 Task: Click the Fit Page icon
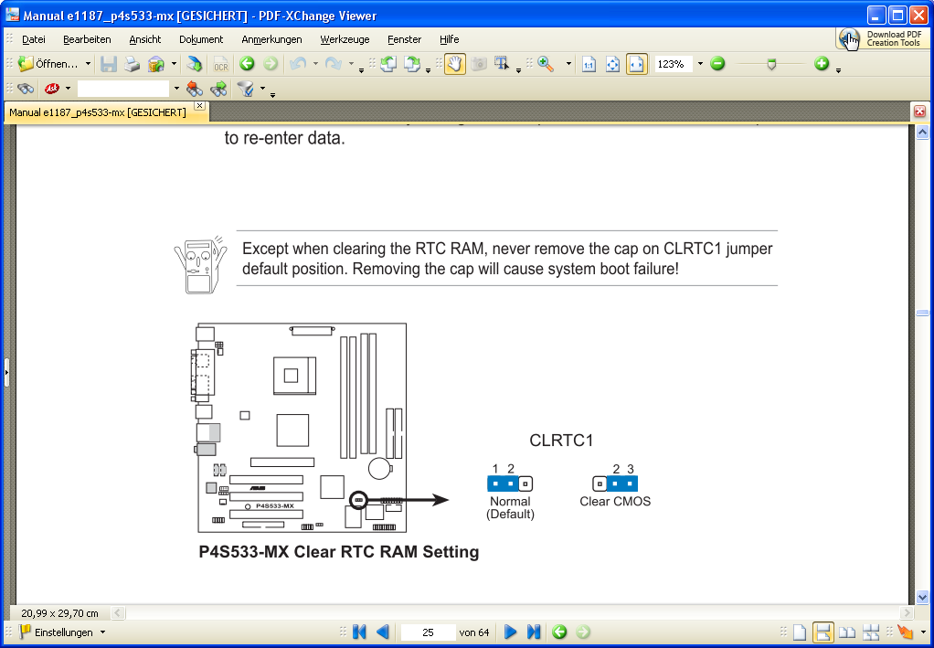pos(613,64)
